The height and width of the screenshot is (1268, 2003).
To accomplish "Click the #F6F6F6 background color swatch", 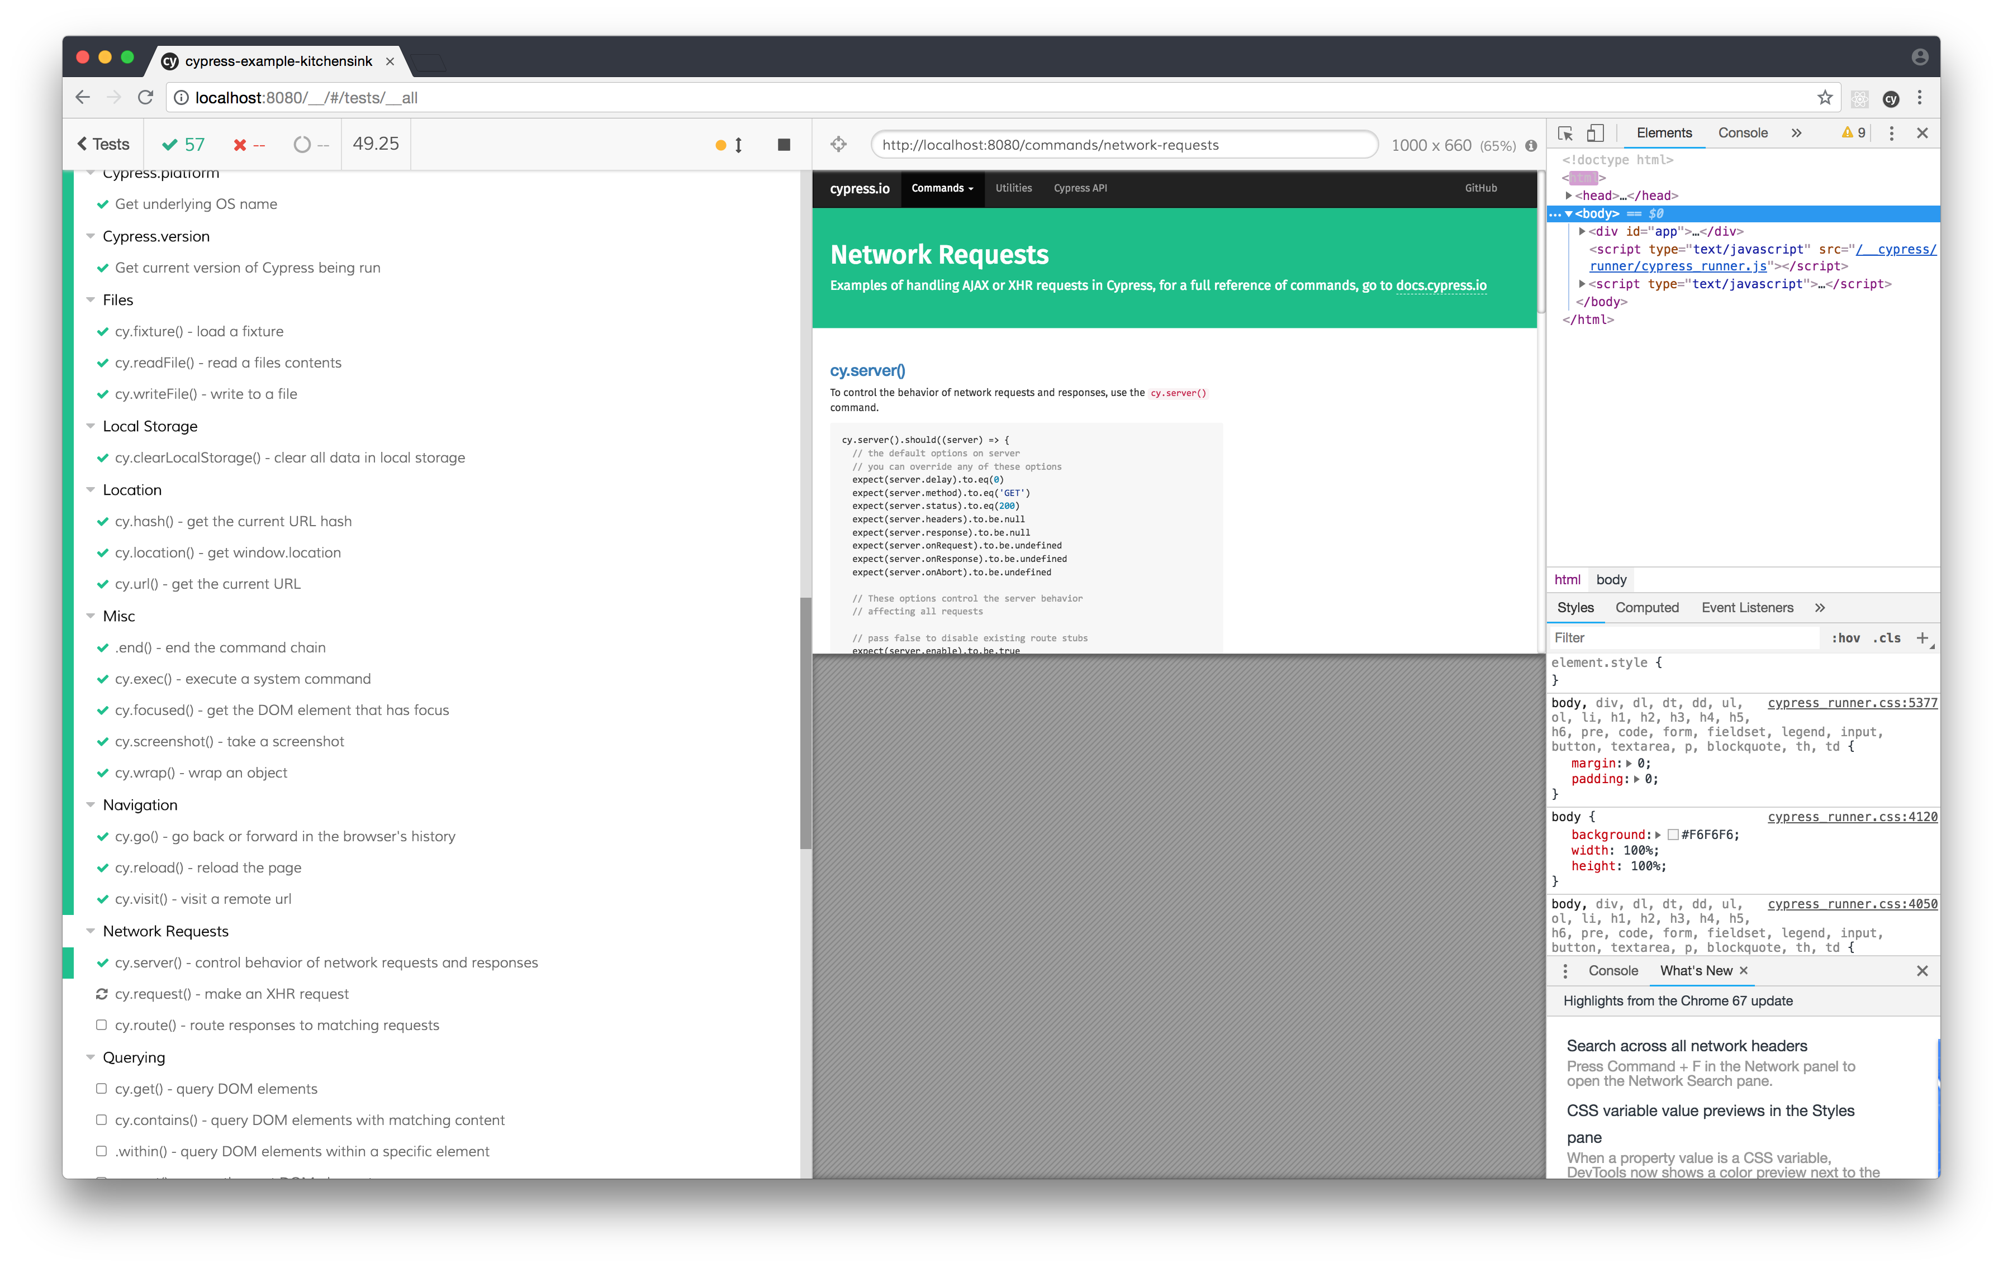I will 1673,835.
